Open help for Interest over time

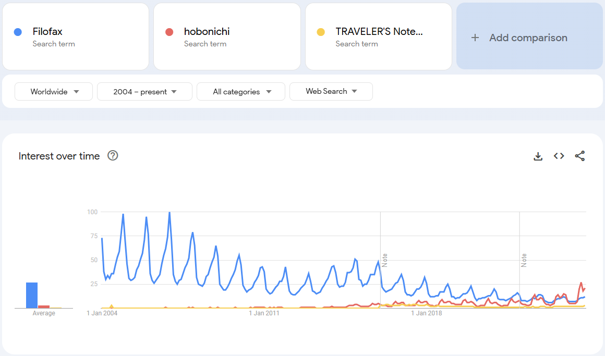pos(113,155)
